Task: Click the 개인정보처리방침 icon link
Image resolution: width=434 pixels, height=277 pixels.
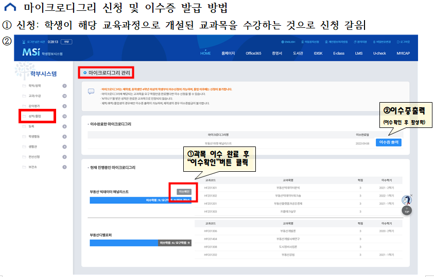Action: coord(335,42)
